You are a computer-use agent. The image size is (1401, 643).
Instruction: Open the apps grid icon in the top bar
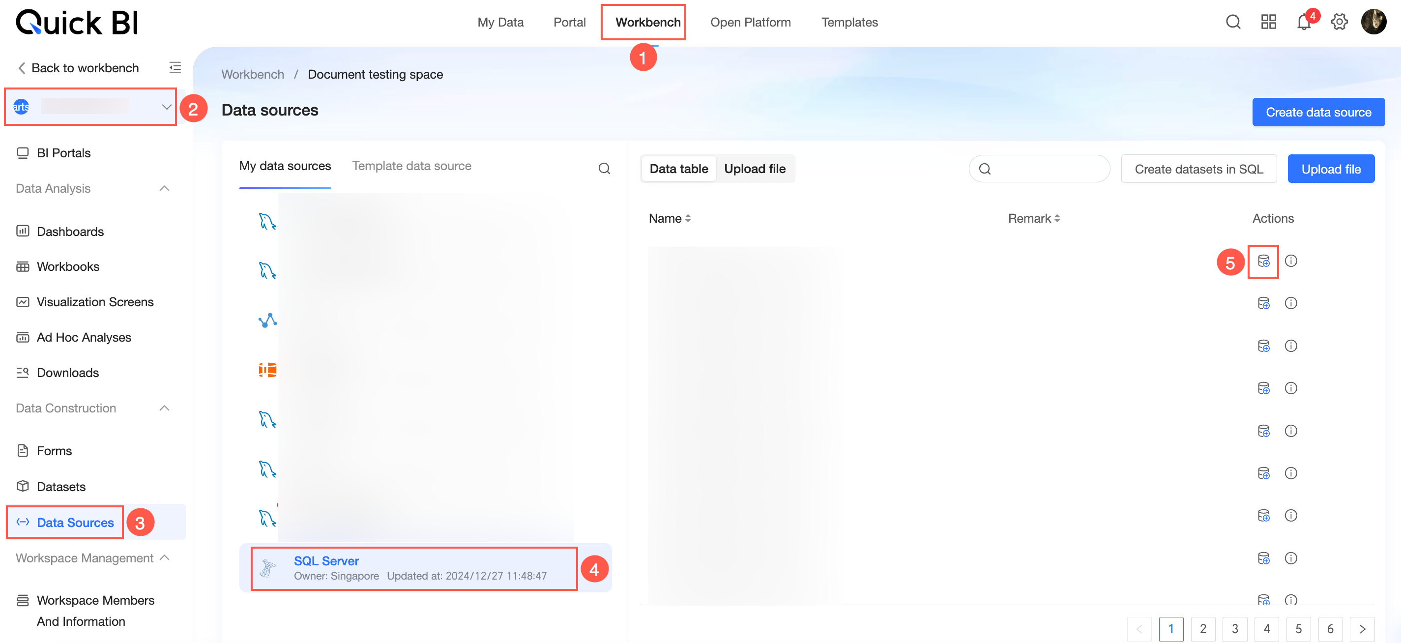tap(1268, 22)
